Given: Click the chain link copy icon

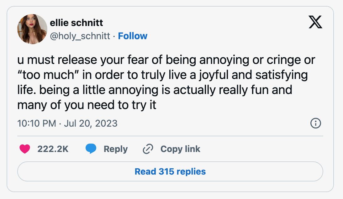Looking at the screenshot, I should (148, 149).
